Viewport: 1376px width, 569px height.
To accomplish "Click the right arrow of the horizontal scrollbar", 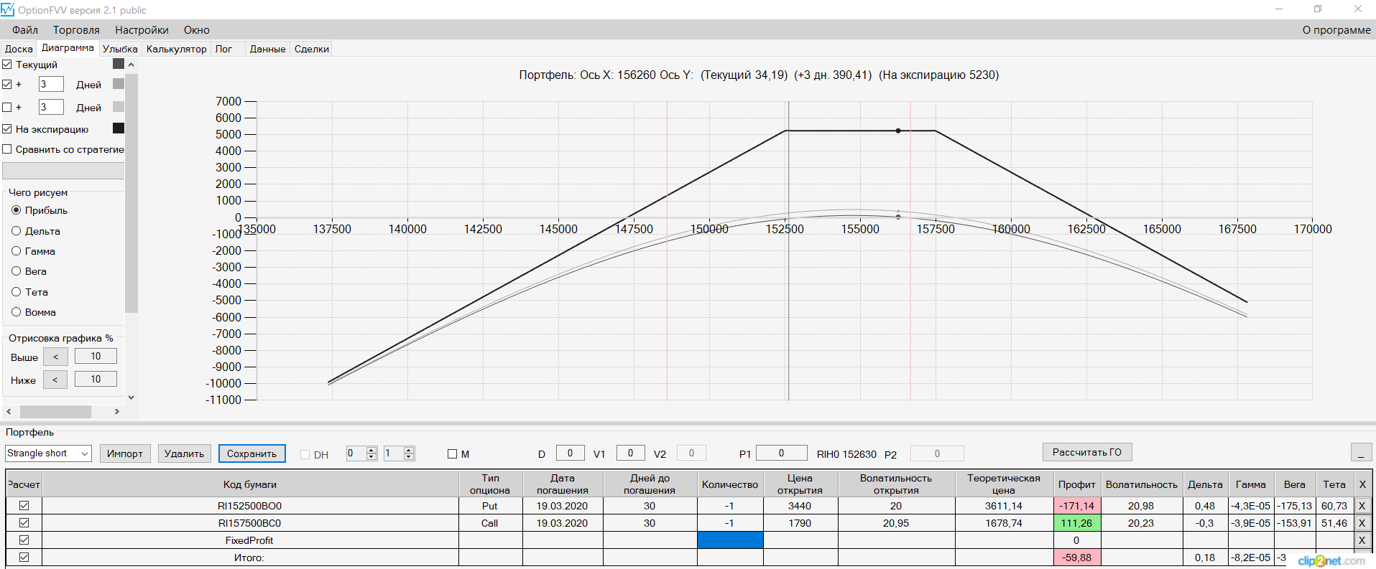I will coord(117,412).
